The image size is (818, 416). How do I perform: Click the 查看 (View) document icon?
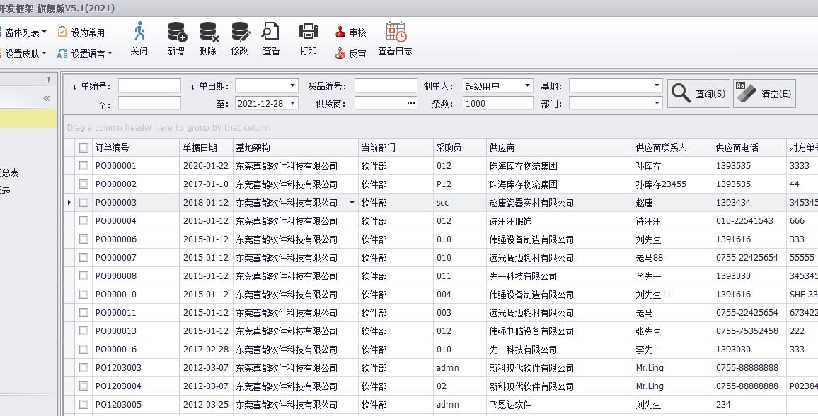pos(271,32)
